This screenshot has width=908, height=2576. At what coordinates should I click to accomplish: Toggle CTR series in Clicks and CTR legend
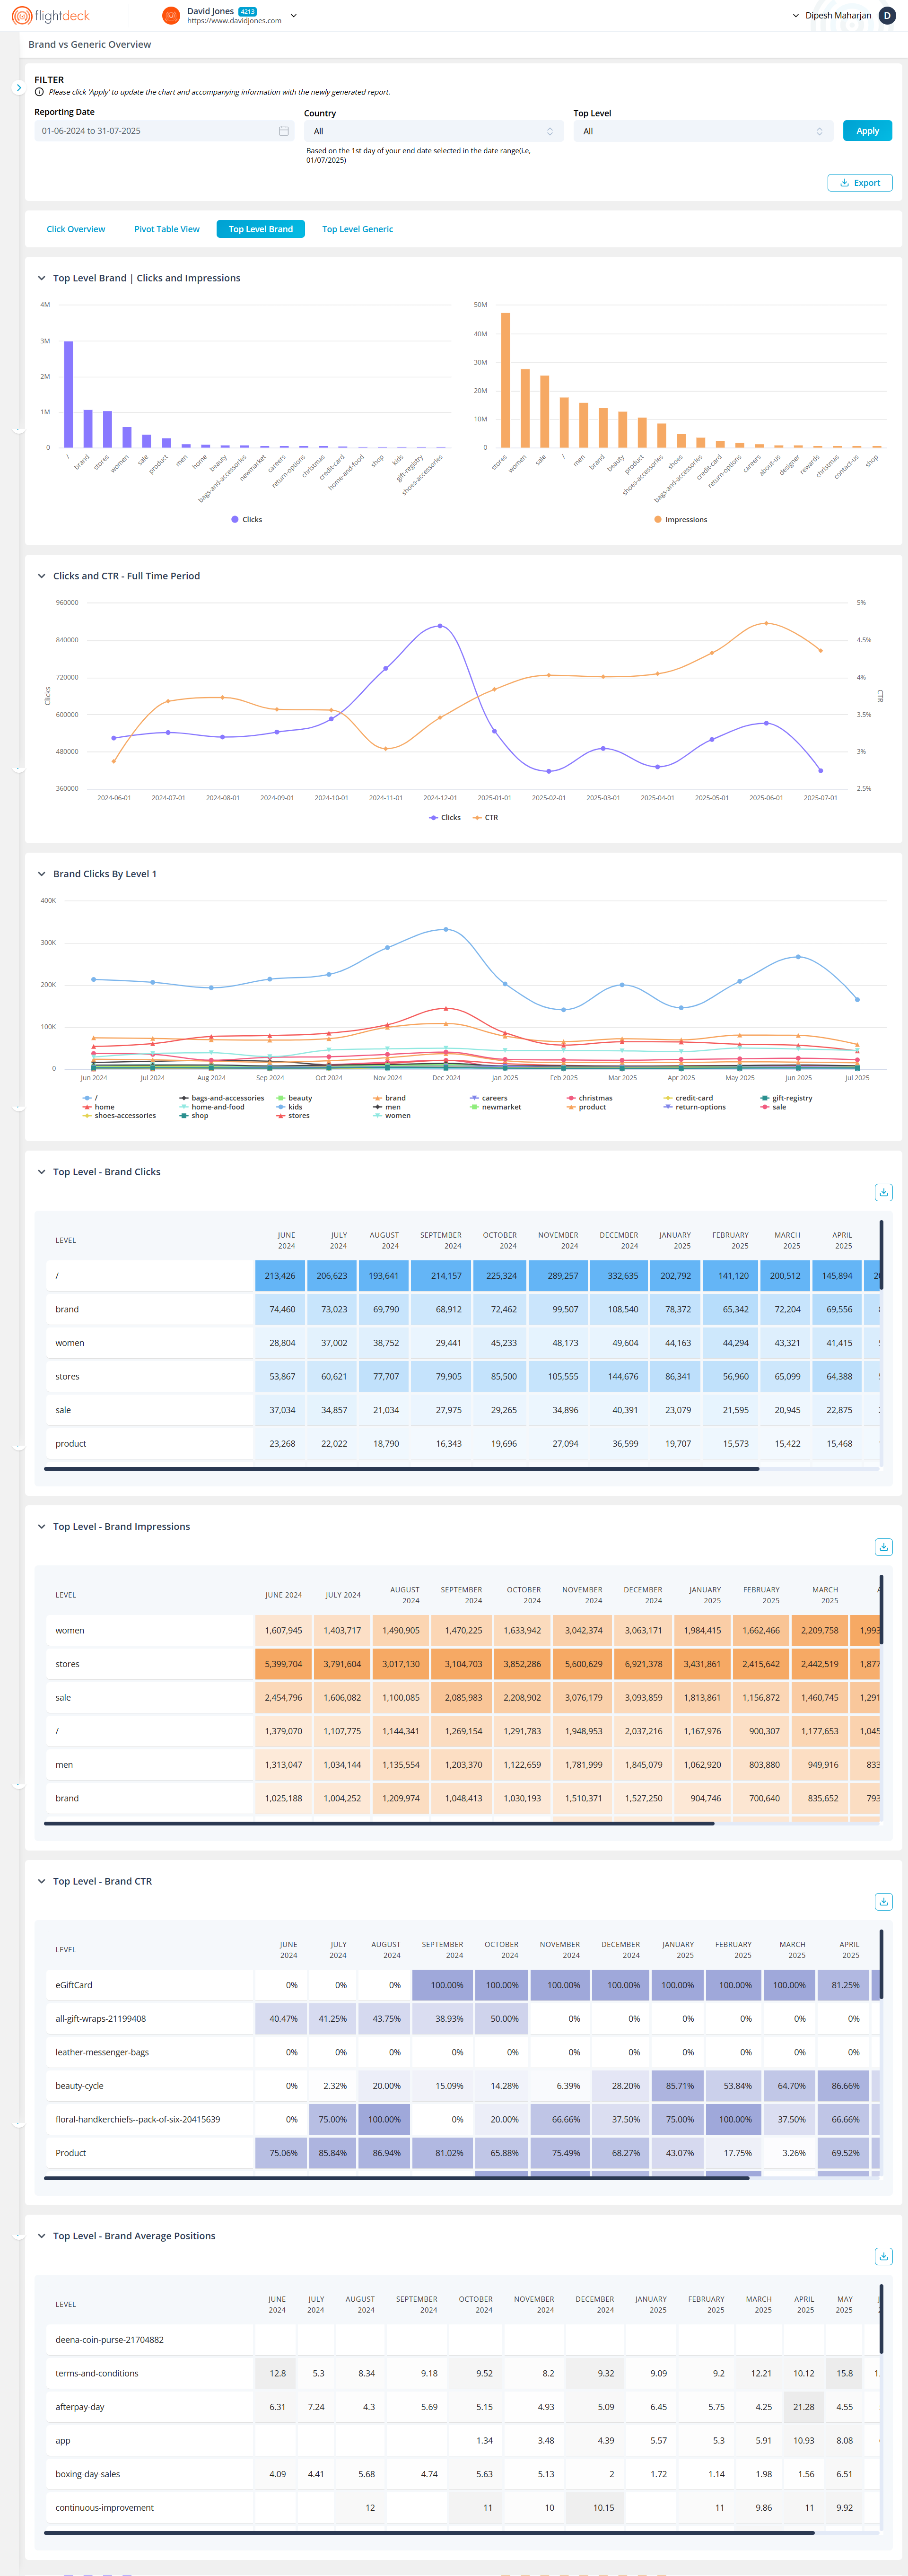pos(485,818)
